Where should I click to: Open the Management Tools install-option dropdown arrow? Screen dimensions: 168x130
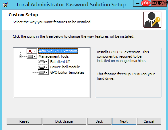pos(35,56)
